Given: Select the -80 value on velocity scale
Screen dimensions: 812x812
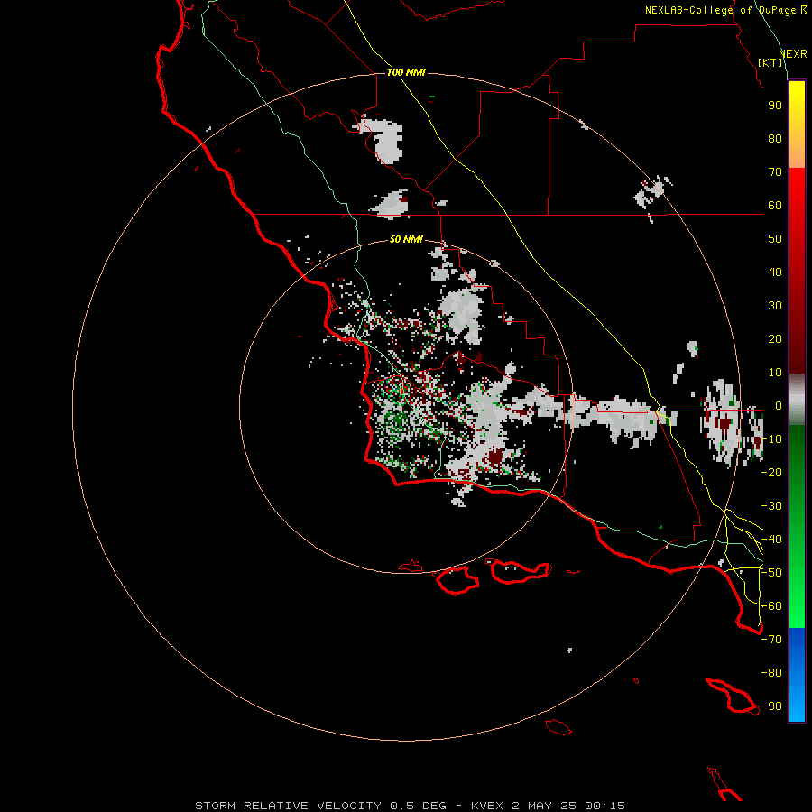Looking at the screenshot, I should (771, 673).
